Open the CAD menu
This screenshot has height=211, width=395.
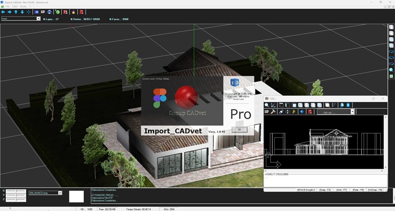pos(15,6)
